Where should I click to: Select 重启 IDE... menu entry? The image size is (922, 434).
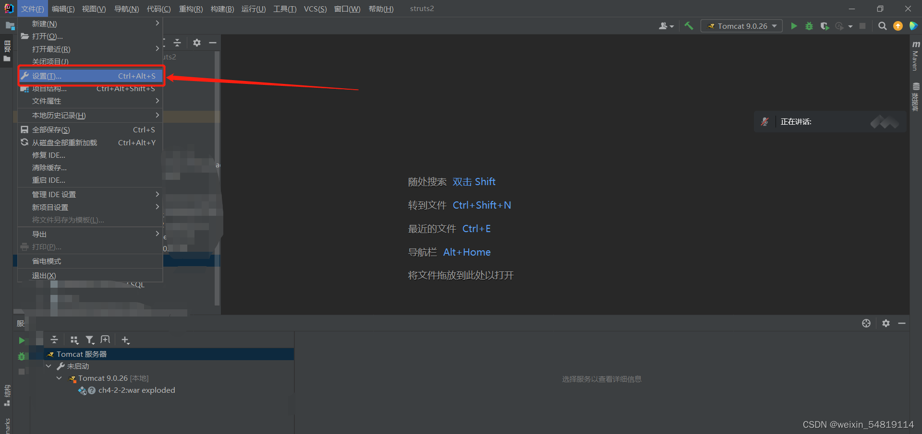(90, 180)
